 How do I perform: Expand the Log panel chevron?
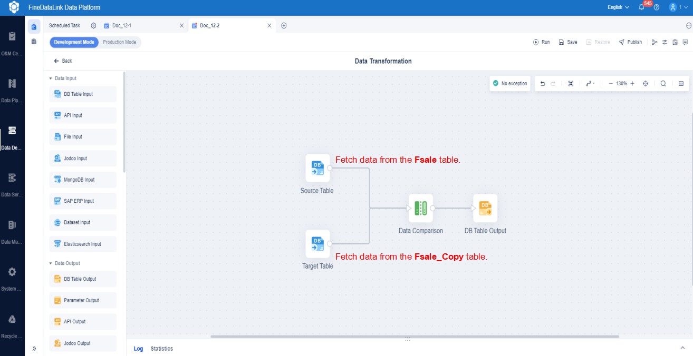click(684, 348)
